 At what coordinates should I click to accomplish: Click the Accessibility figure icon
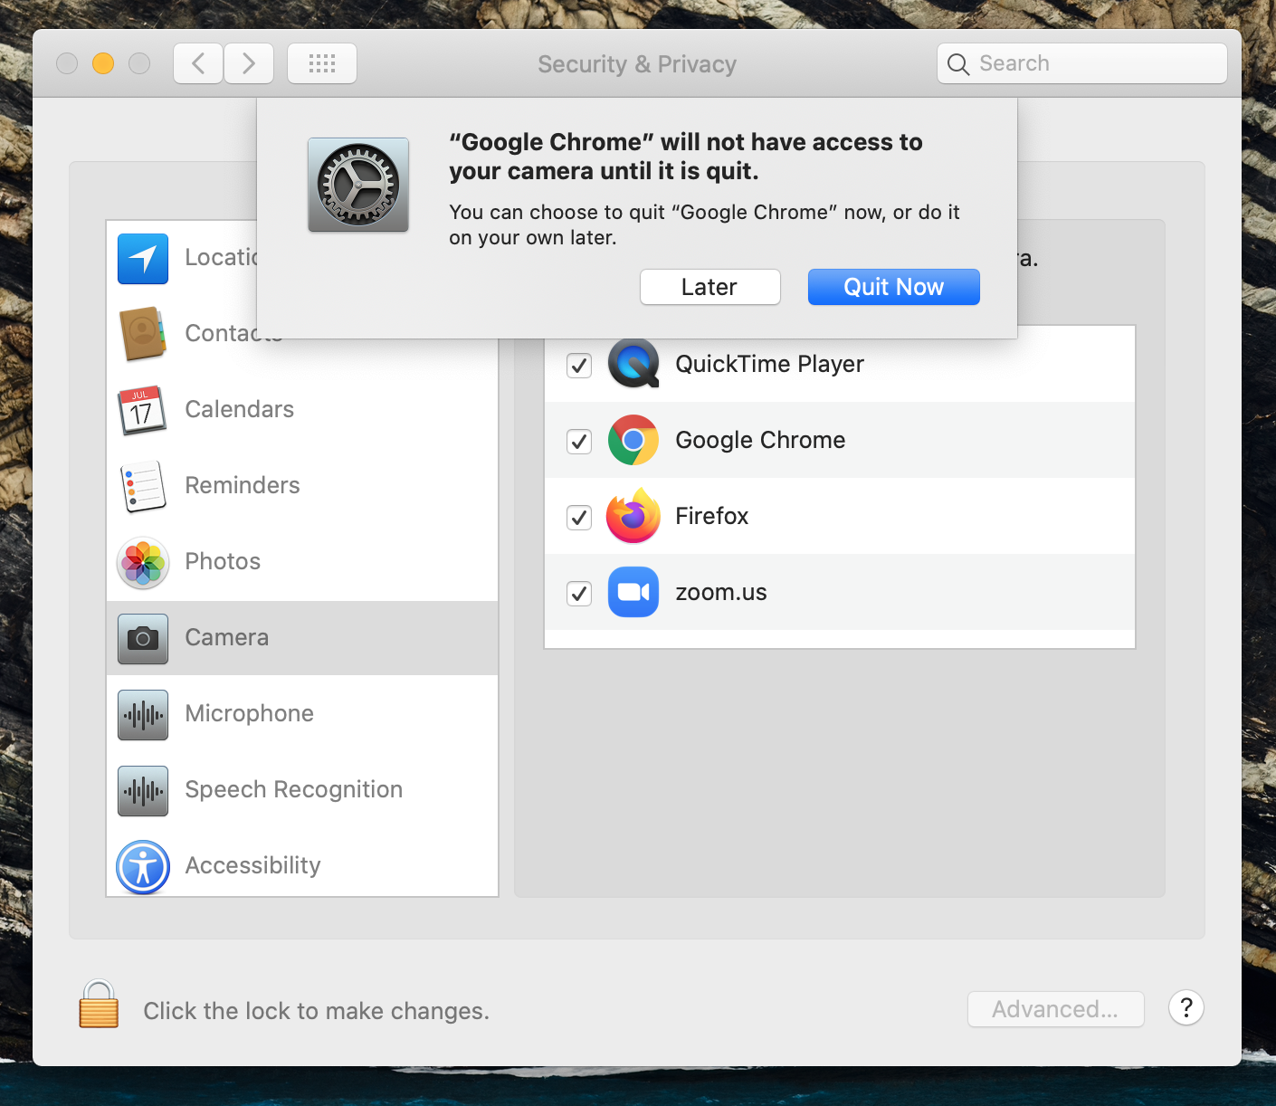143,867
